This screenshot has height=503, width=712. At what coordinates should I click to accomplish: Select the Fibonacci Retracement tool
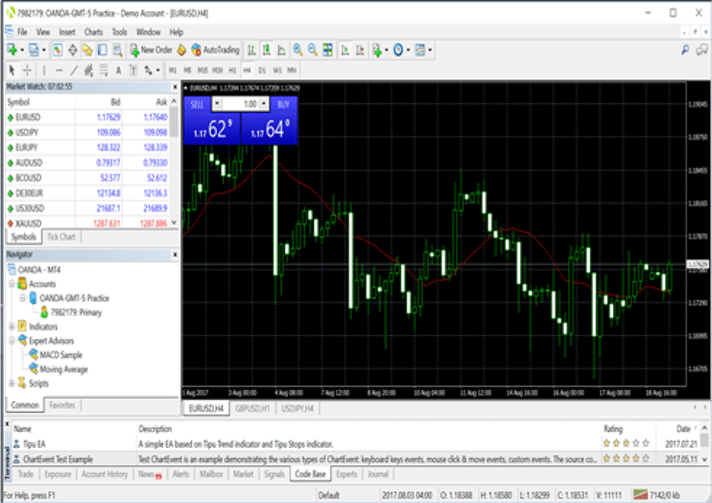104,71
